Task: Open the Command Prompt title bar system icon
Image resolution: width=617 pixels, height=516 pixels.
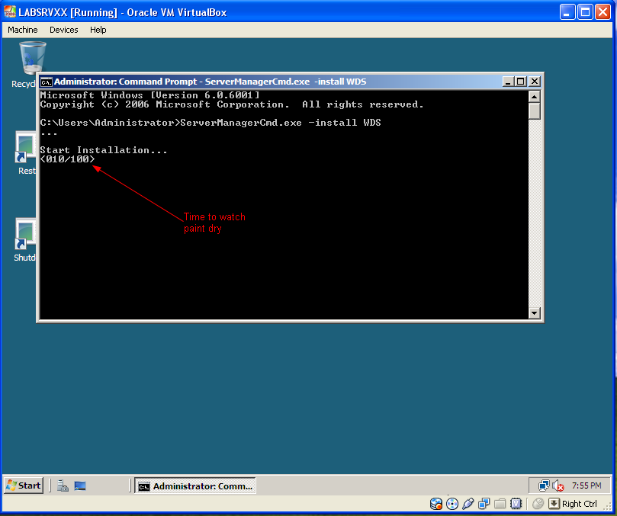Action: tap(47, 82)
